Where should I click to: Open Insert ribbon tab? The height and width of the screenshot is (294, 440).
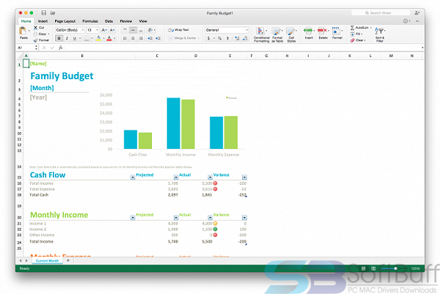[x=43, y=21]
